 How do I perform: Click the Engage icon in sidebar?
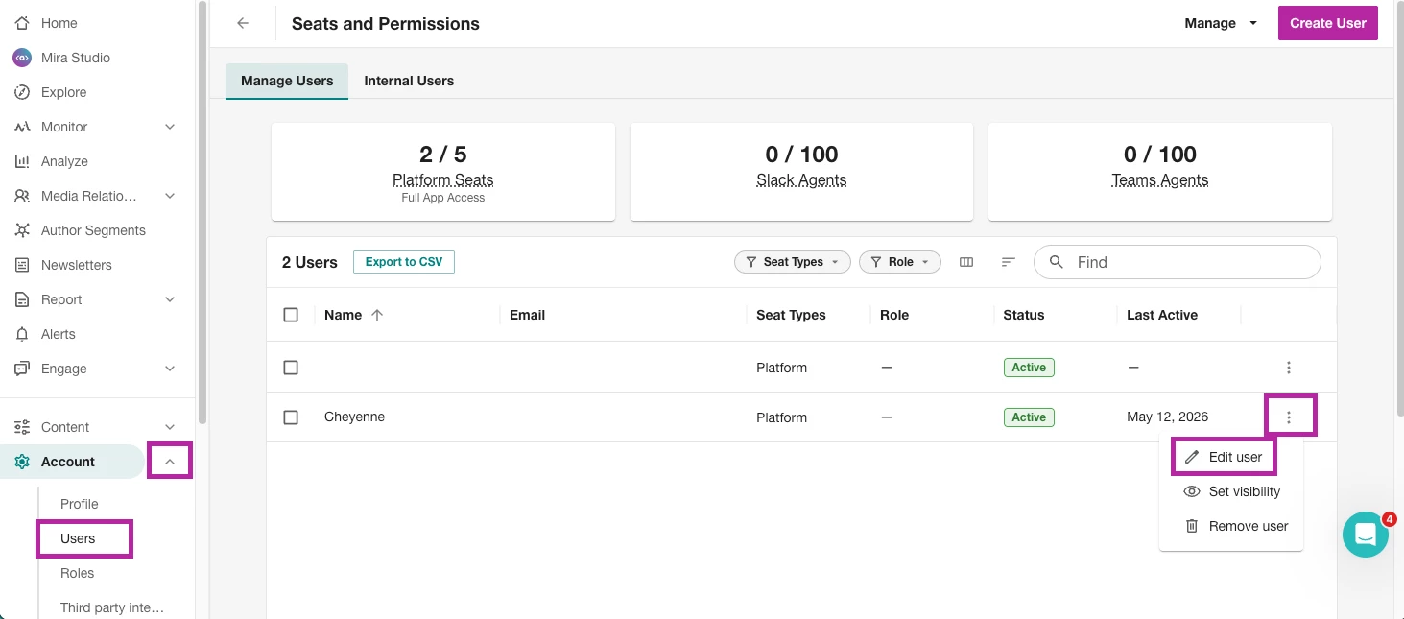point(21,369)
